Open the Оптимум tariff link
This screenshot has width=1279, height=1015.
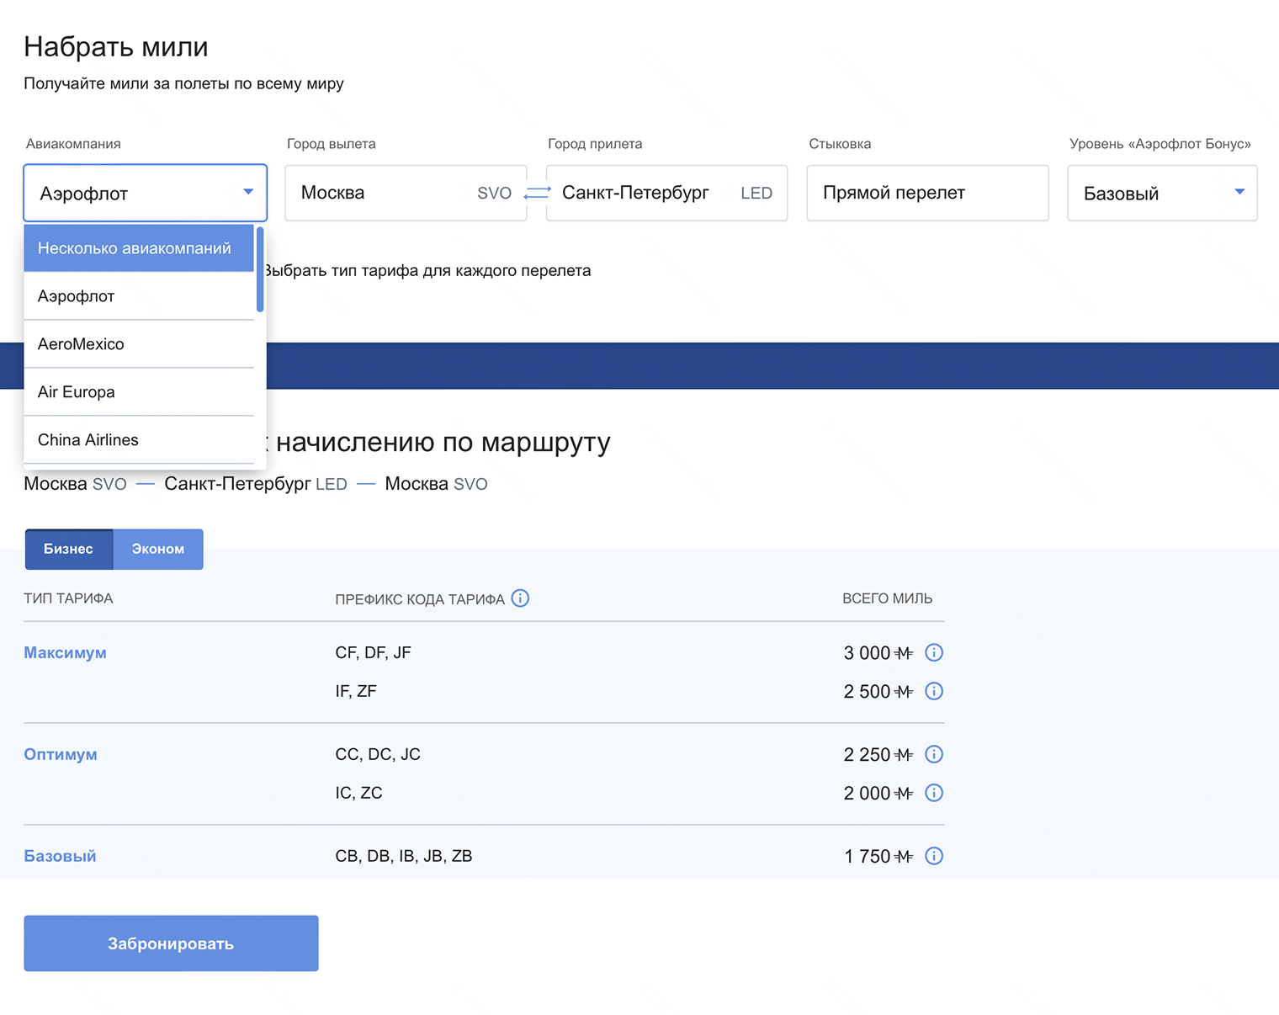point(61,754)
